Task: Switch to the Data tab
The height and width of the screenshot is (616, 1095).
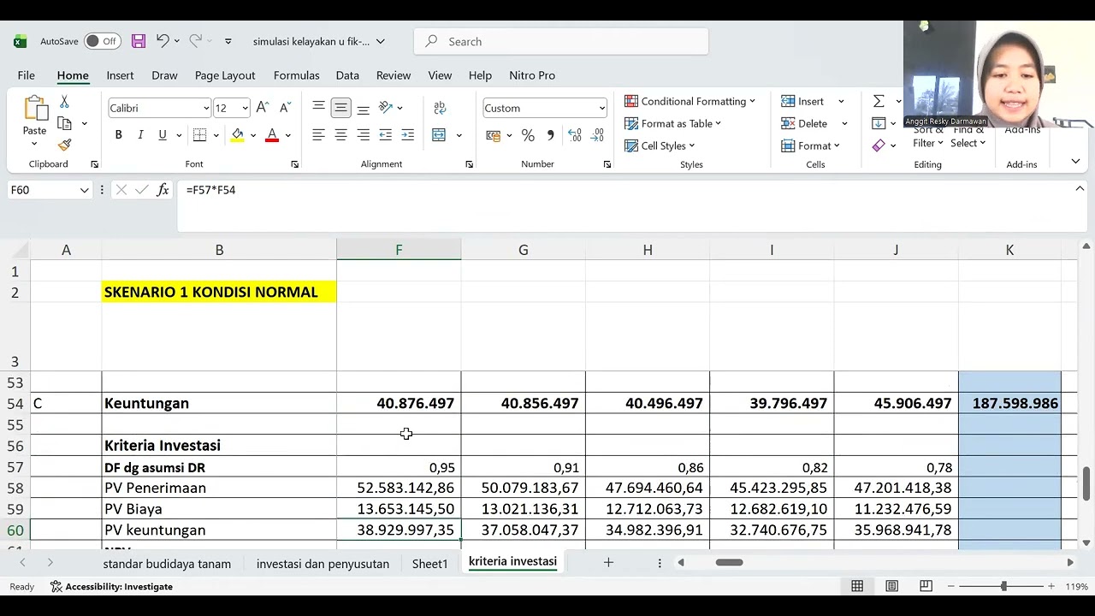Action: [x=347, y=75]
